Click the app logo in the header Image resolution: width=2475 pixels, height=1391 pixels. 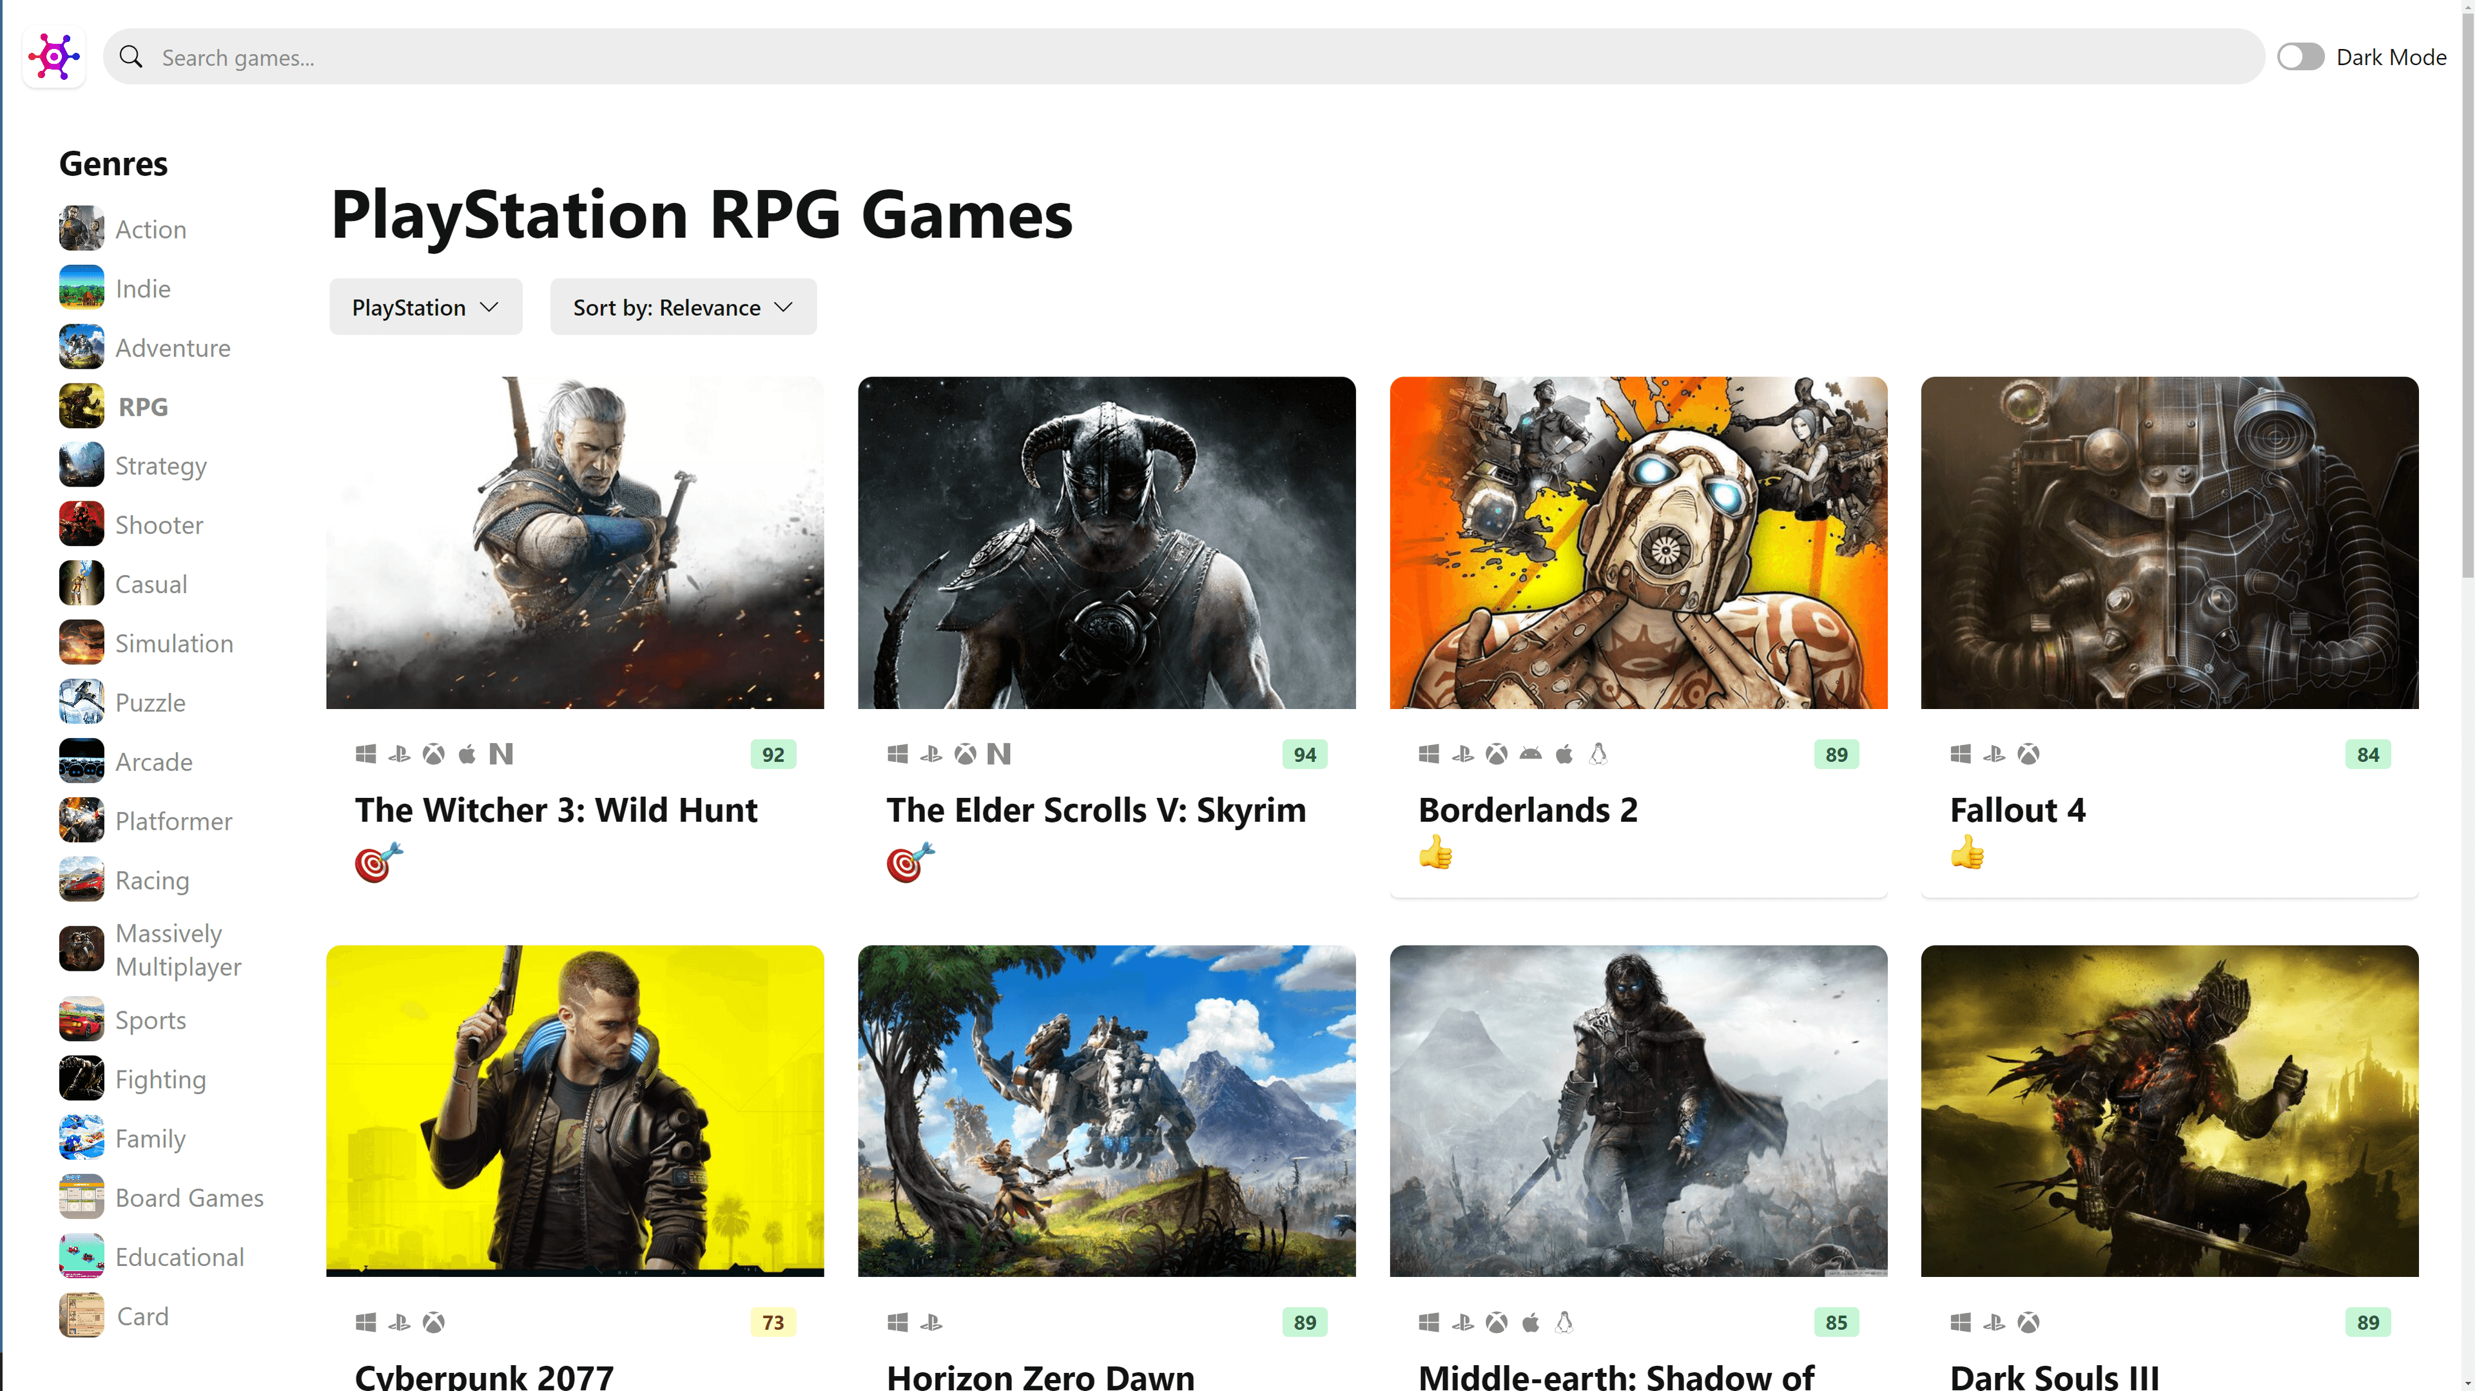tap(53, 57)
